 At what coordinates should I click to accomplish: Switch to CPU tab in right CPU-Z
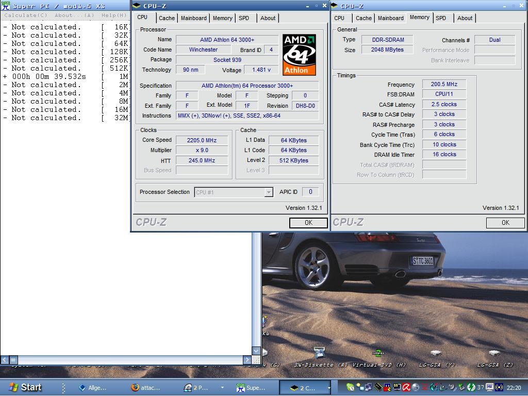[x=339, y=18]
